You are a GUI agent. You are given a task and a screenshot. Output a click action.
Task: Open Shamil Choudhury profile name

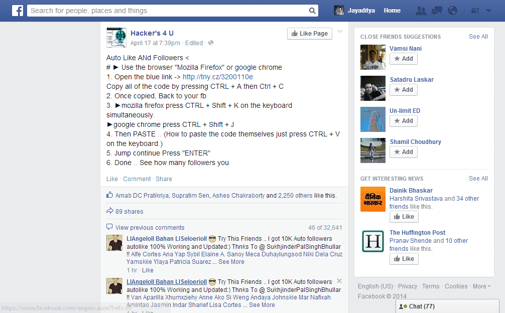click(x=416, y=142)
